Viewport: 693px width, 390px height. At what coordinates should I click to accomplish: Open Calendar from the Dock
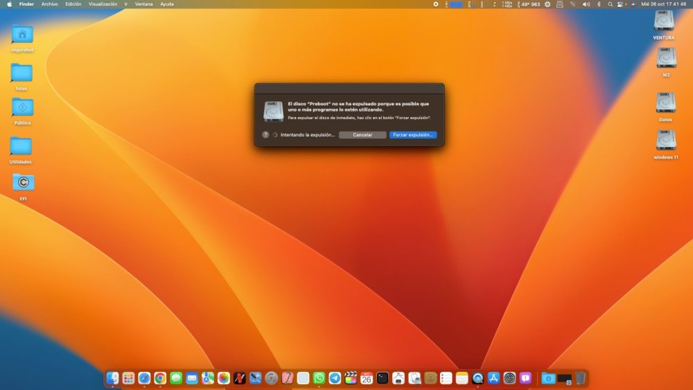[367, 378]
